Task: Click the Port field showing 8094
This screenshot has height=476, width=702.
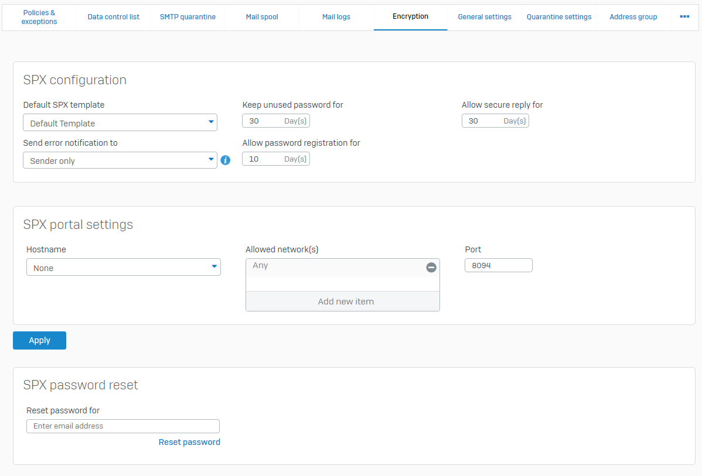Action: point(498,265)
